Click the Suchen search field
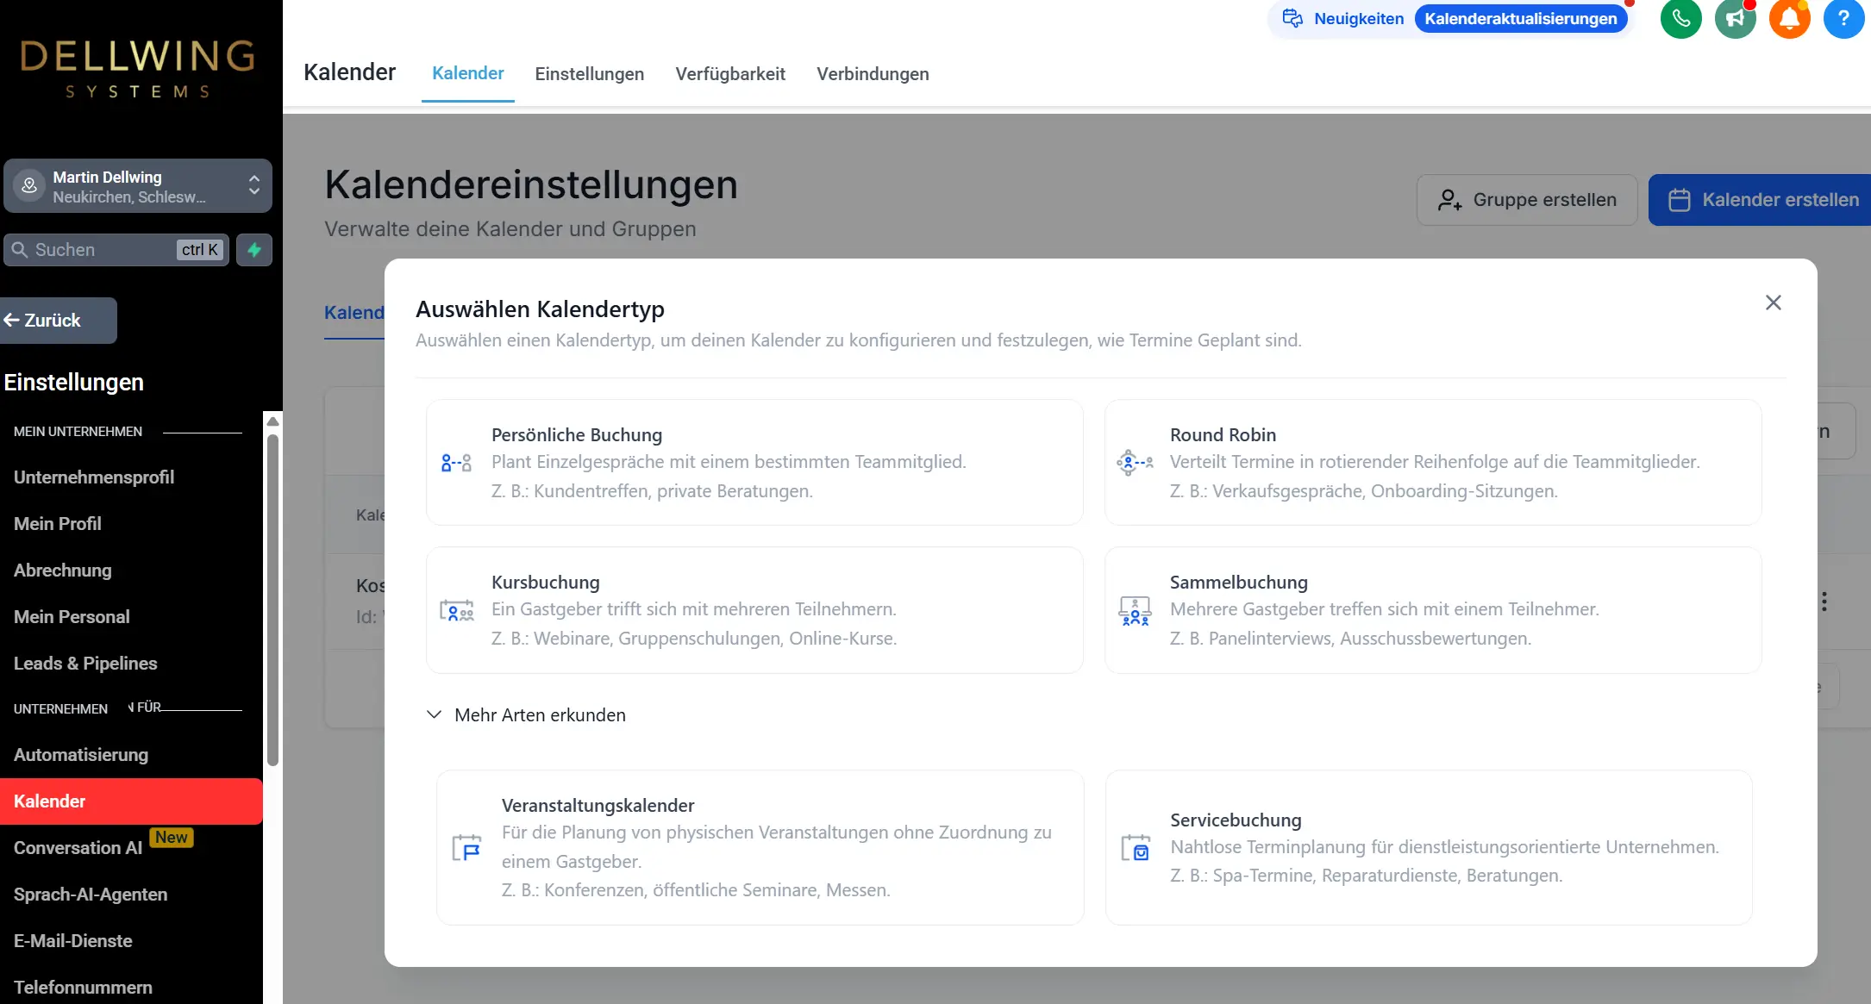1871x1004 pixels. coord(116,250)
